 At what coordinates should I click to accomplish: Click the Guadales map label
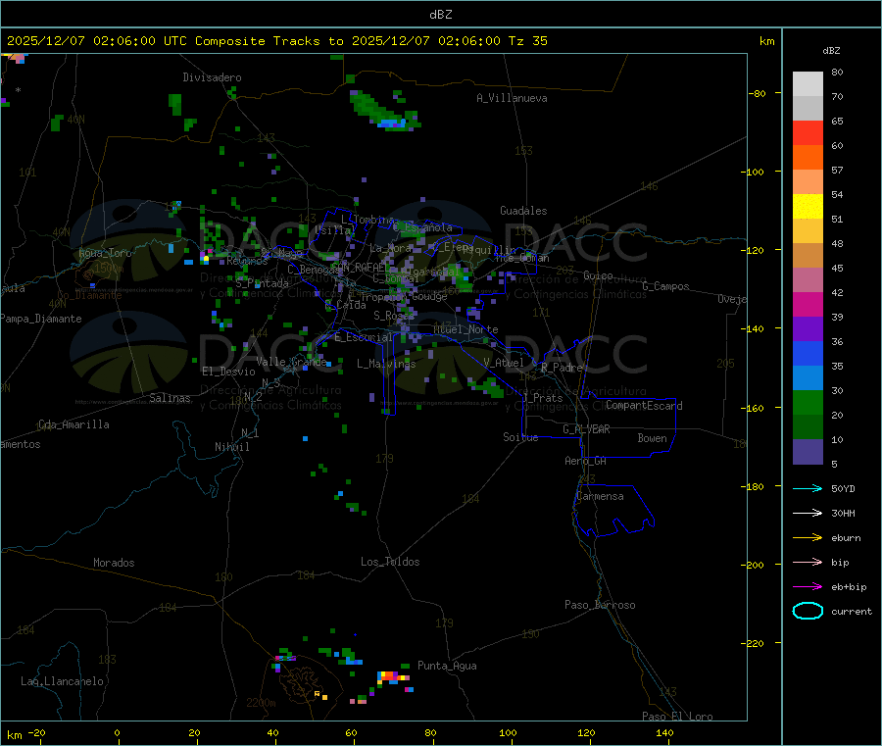point(523,211)
